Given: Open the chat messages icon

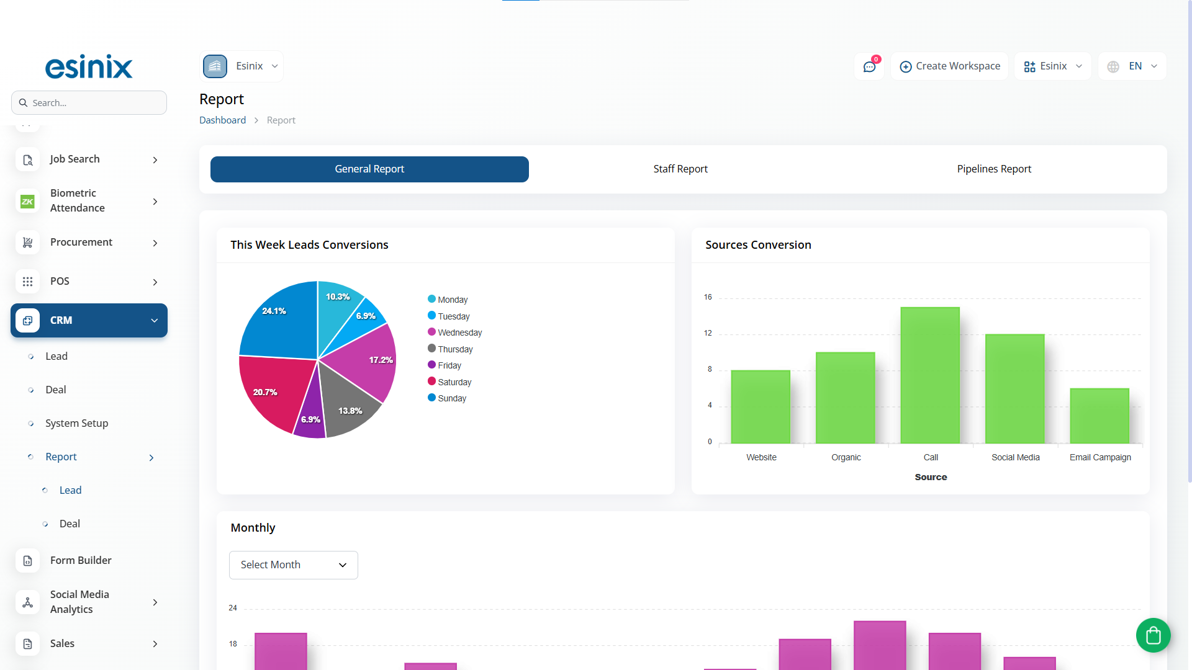Looking at the screenshot, I should click(869, 66).
